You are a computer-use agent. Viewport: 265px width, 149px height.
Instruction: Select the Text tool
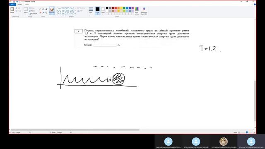[46, 9]
